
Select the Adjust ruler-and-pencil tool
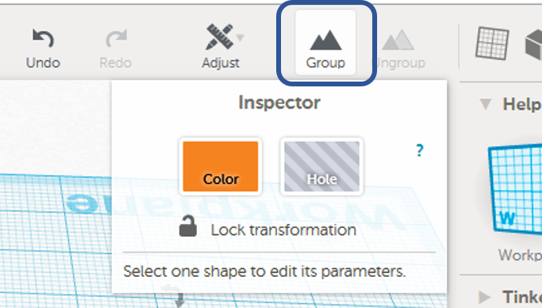tap(219, 37)
